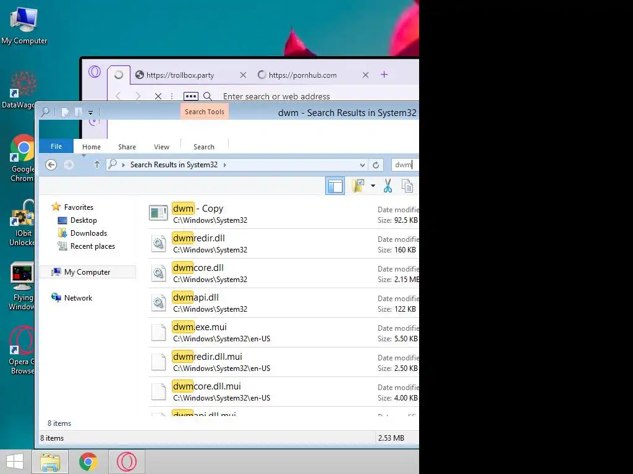
Task: Select dwmredir.dll.mui result
Action: pyautogui.click(x=283, y=362)
